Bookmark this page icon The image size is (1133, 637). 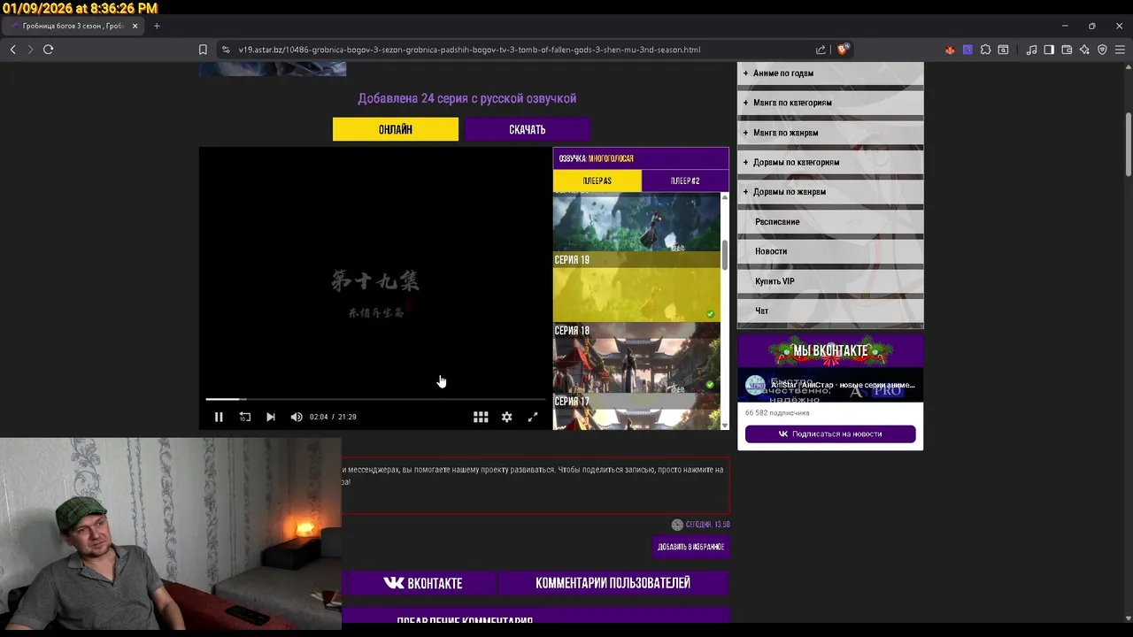[203, 50]
